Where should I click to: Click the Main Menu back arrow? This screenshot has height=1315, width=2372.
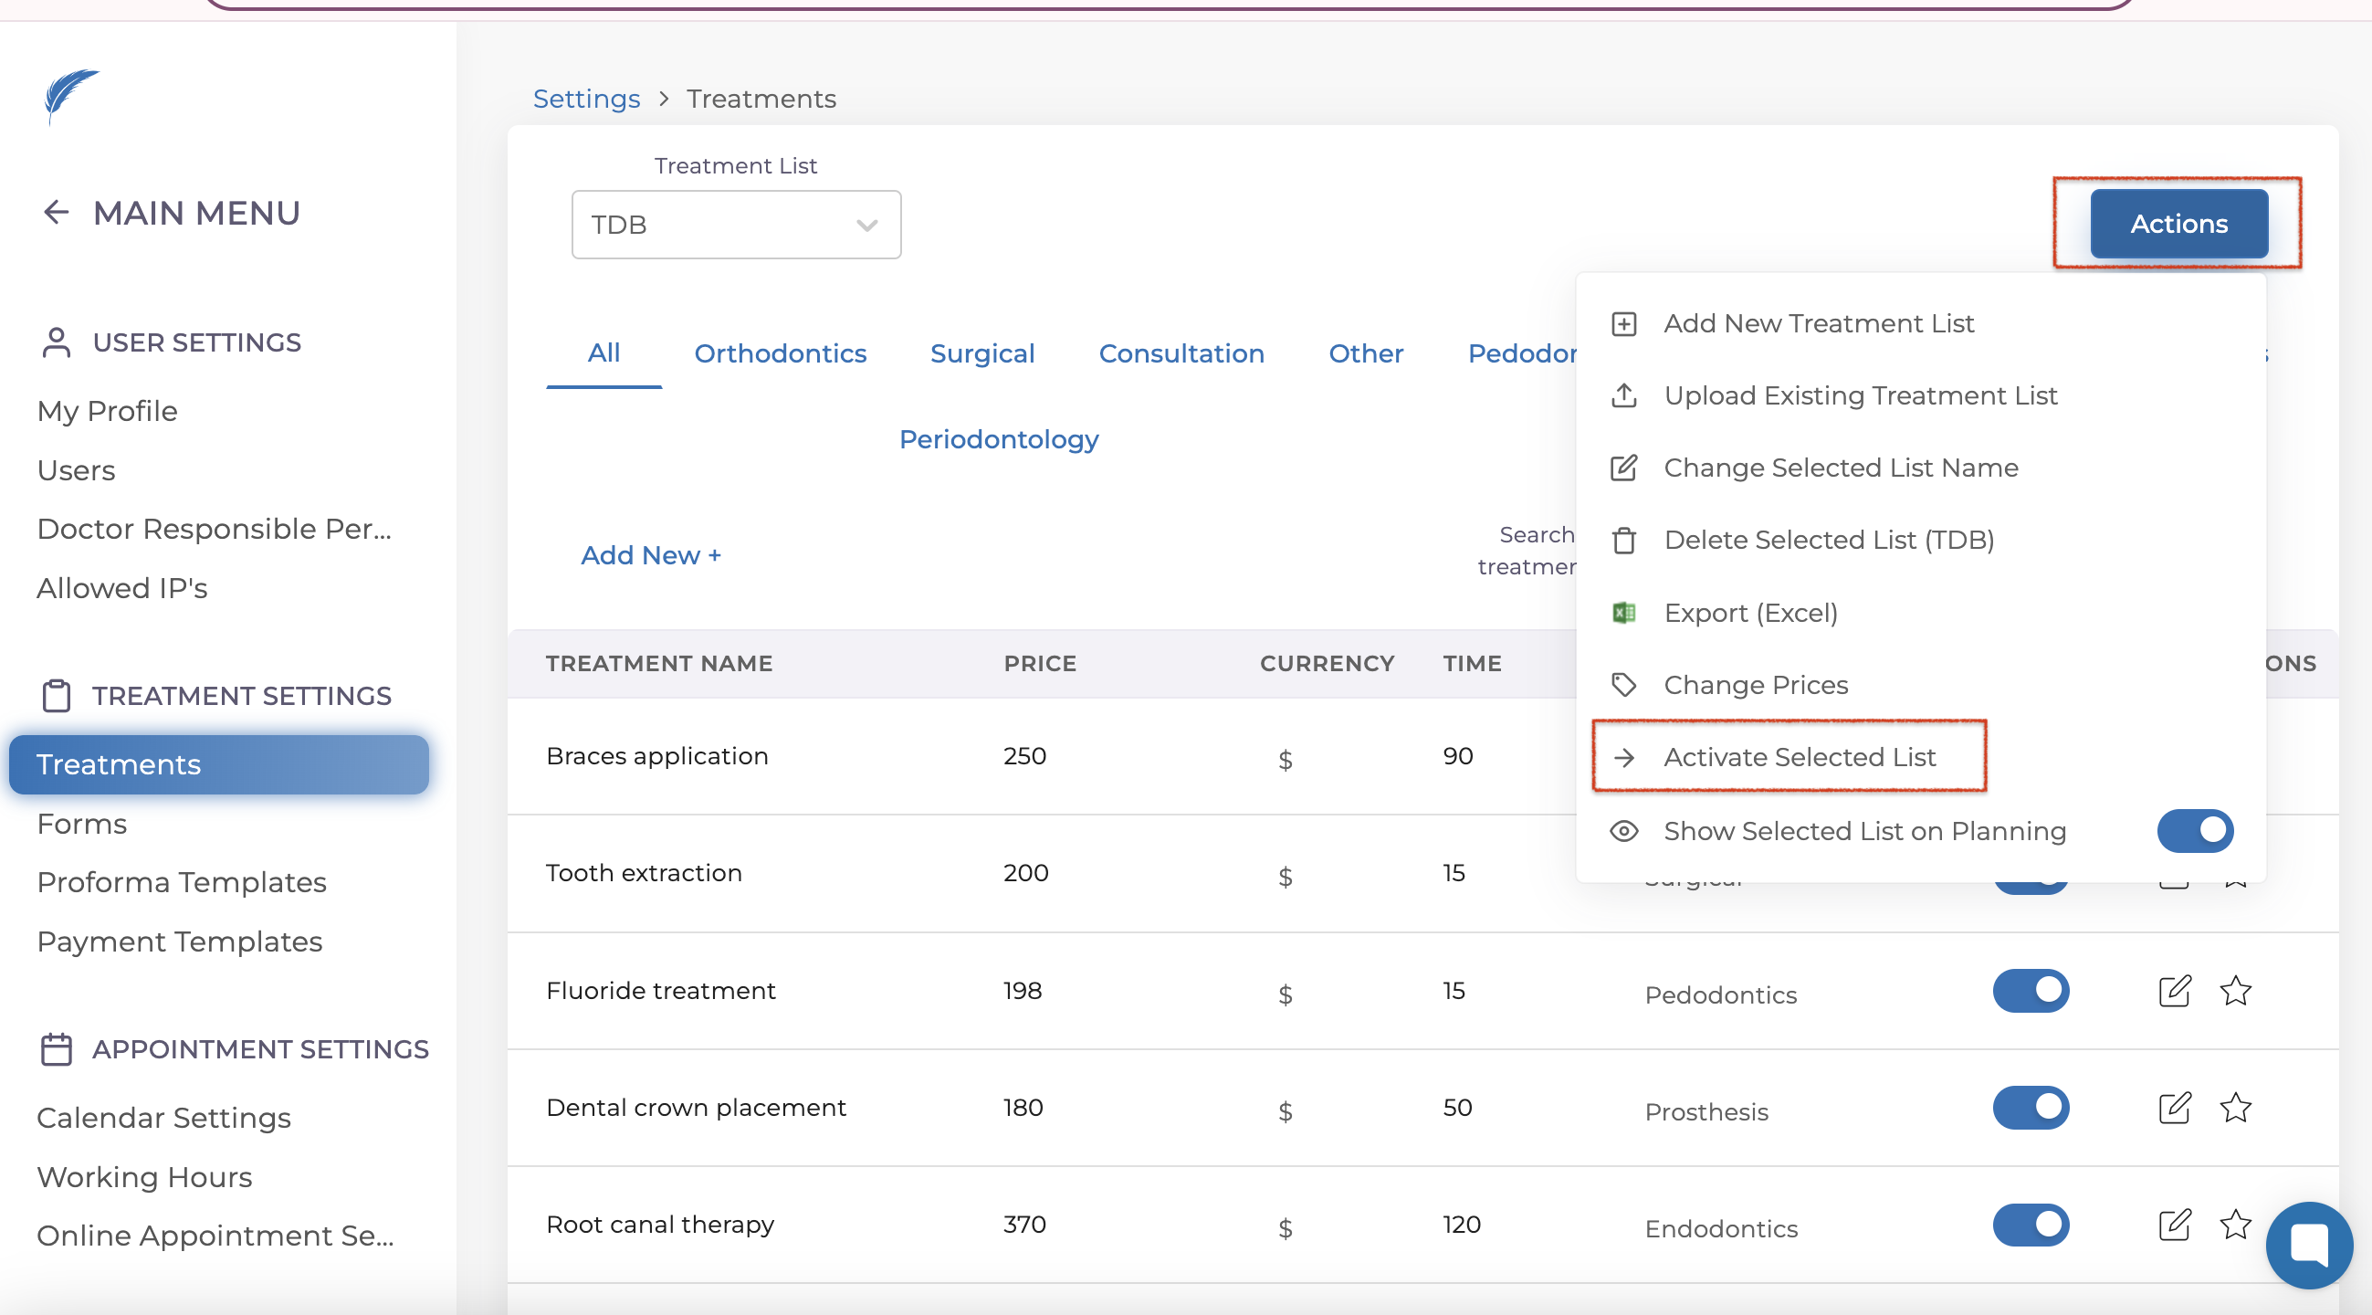tap(57, 213)
